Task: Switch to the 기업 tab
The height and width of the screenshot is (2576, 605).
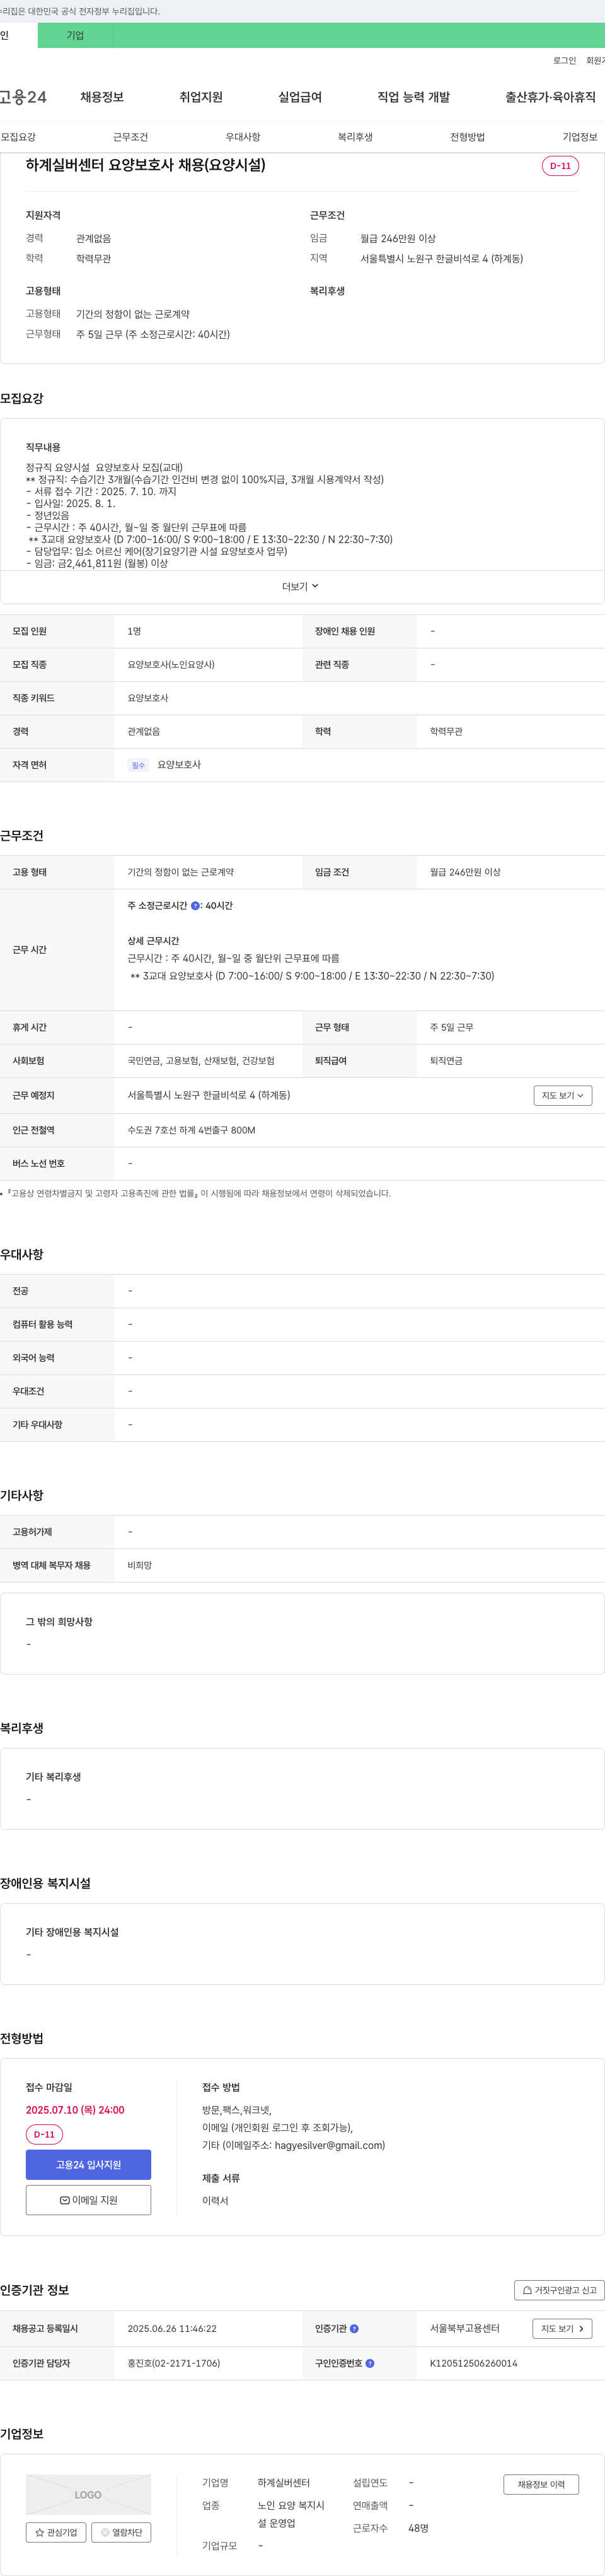Action: (x=75, y=35)
